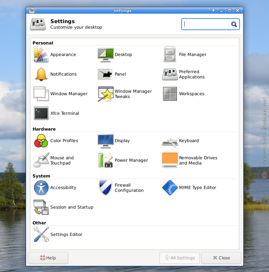Shade window with the up-arrow title button
This screenshot has width=269, height=272.
[x=213, y=11]
